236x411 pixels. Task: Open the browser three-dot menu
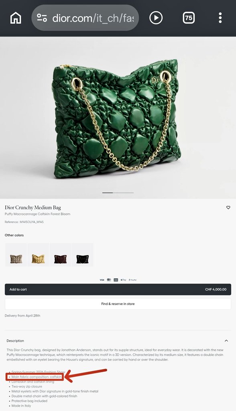click(220, 18)
